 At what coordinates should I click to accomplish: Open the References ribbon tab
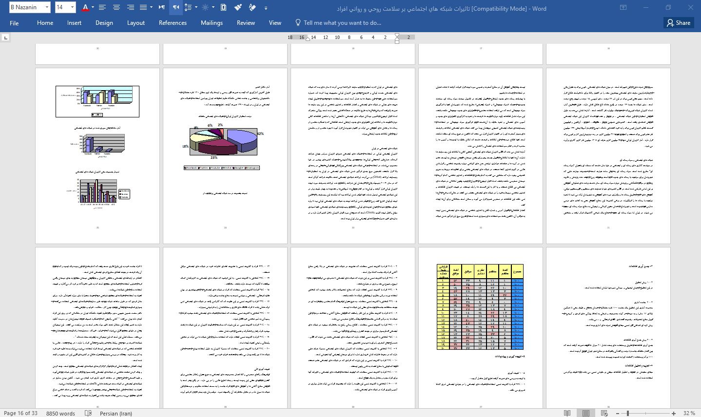tap(173, 23)
